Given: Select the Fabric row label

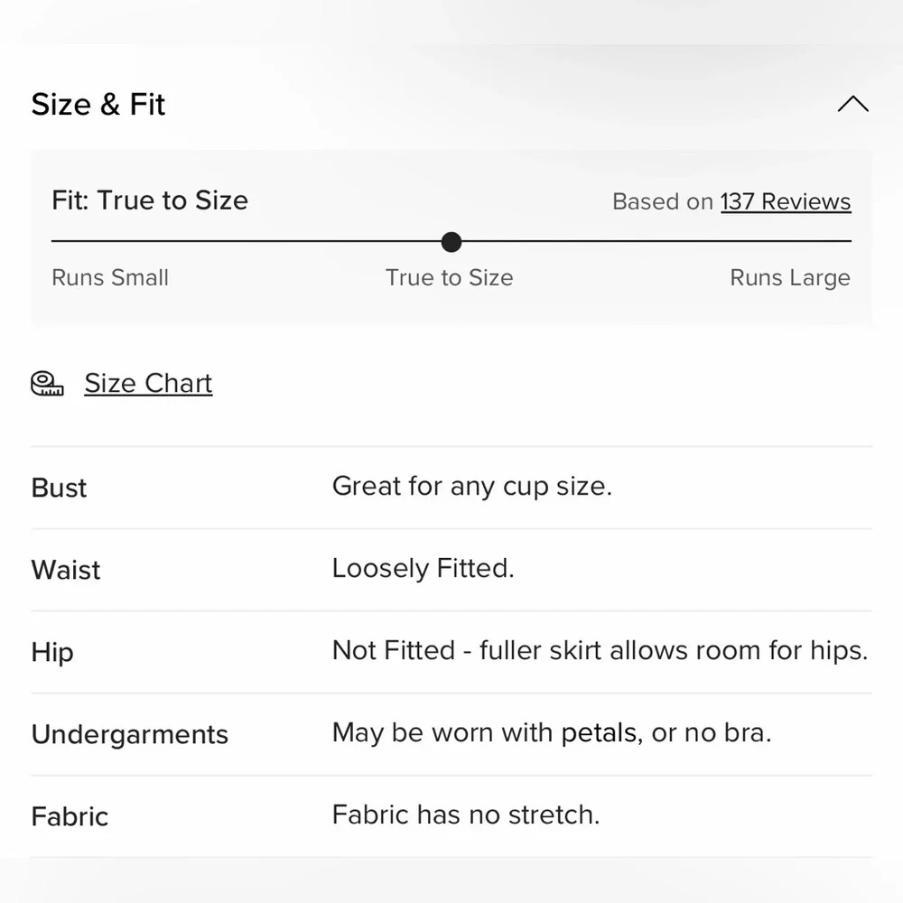Looking at the screenshot, I should (70, 816).
